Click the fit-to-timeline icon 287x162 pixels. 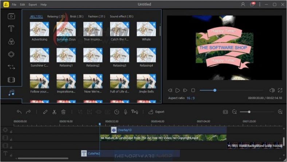225,112
